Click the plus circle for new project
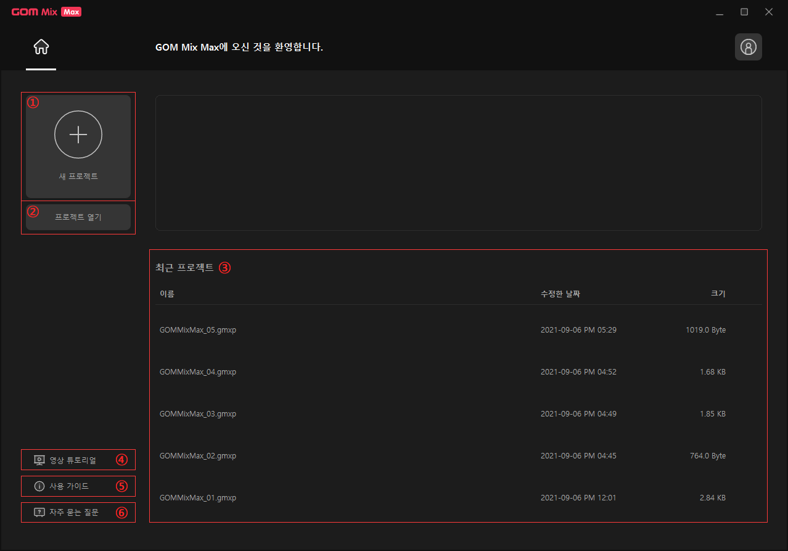The height and width of the screenshot is (551, 788). click(x=78, y=135)
